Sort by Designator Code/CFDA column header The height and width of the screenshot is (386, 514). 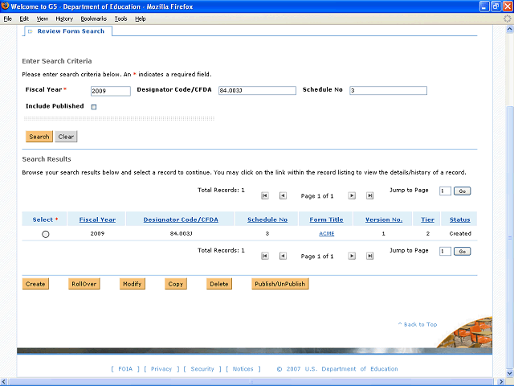[x=181, y=220]
